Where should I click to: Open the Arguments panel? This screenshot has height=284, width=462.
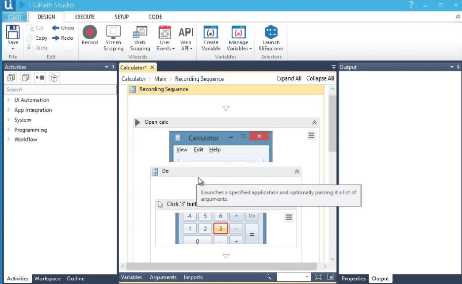(x=163, y=277)
